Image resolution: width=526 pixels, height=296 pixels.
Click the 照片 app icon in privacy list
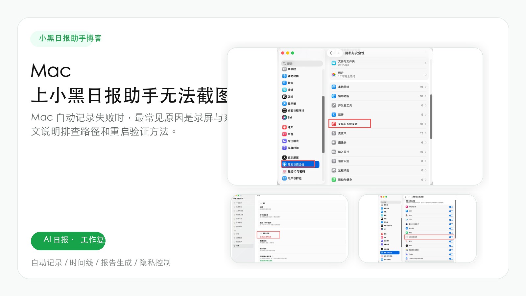[x=334, y=74]
